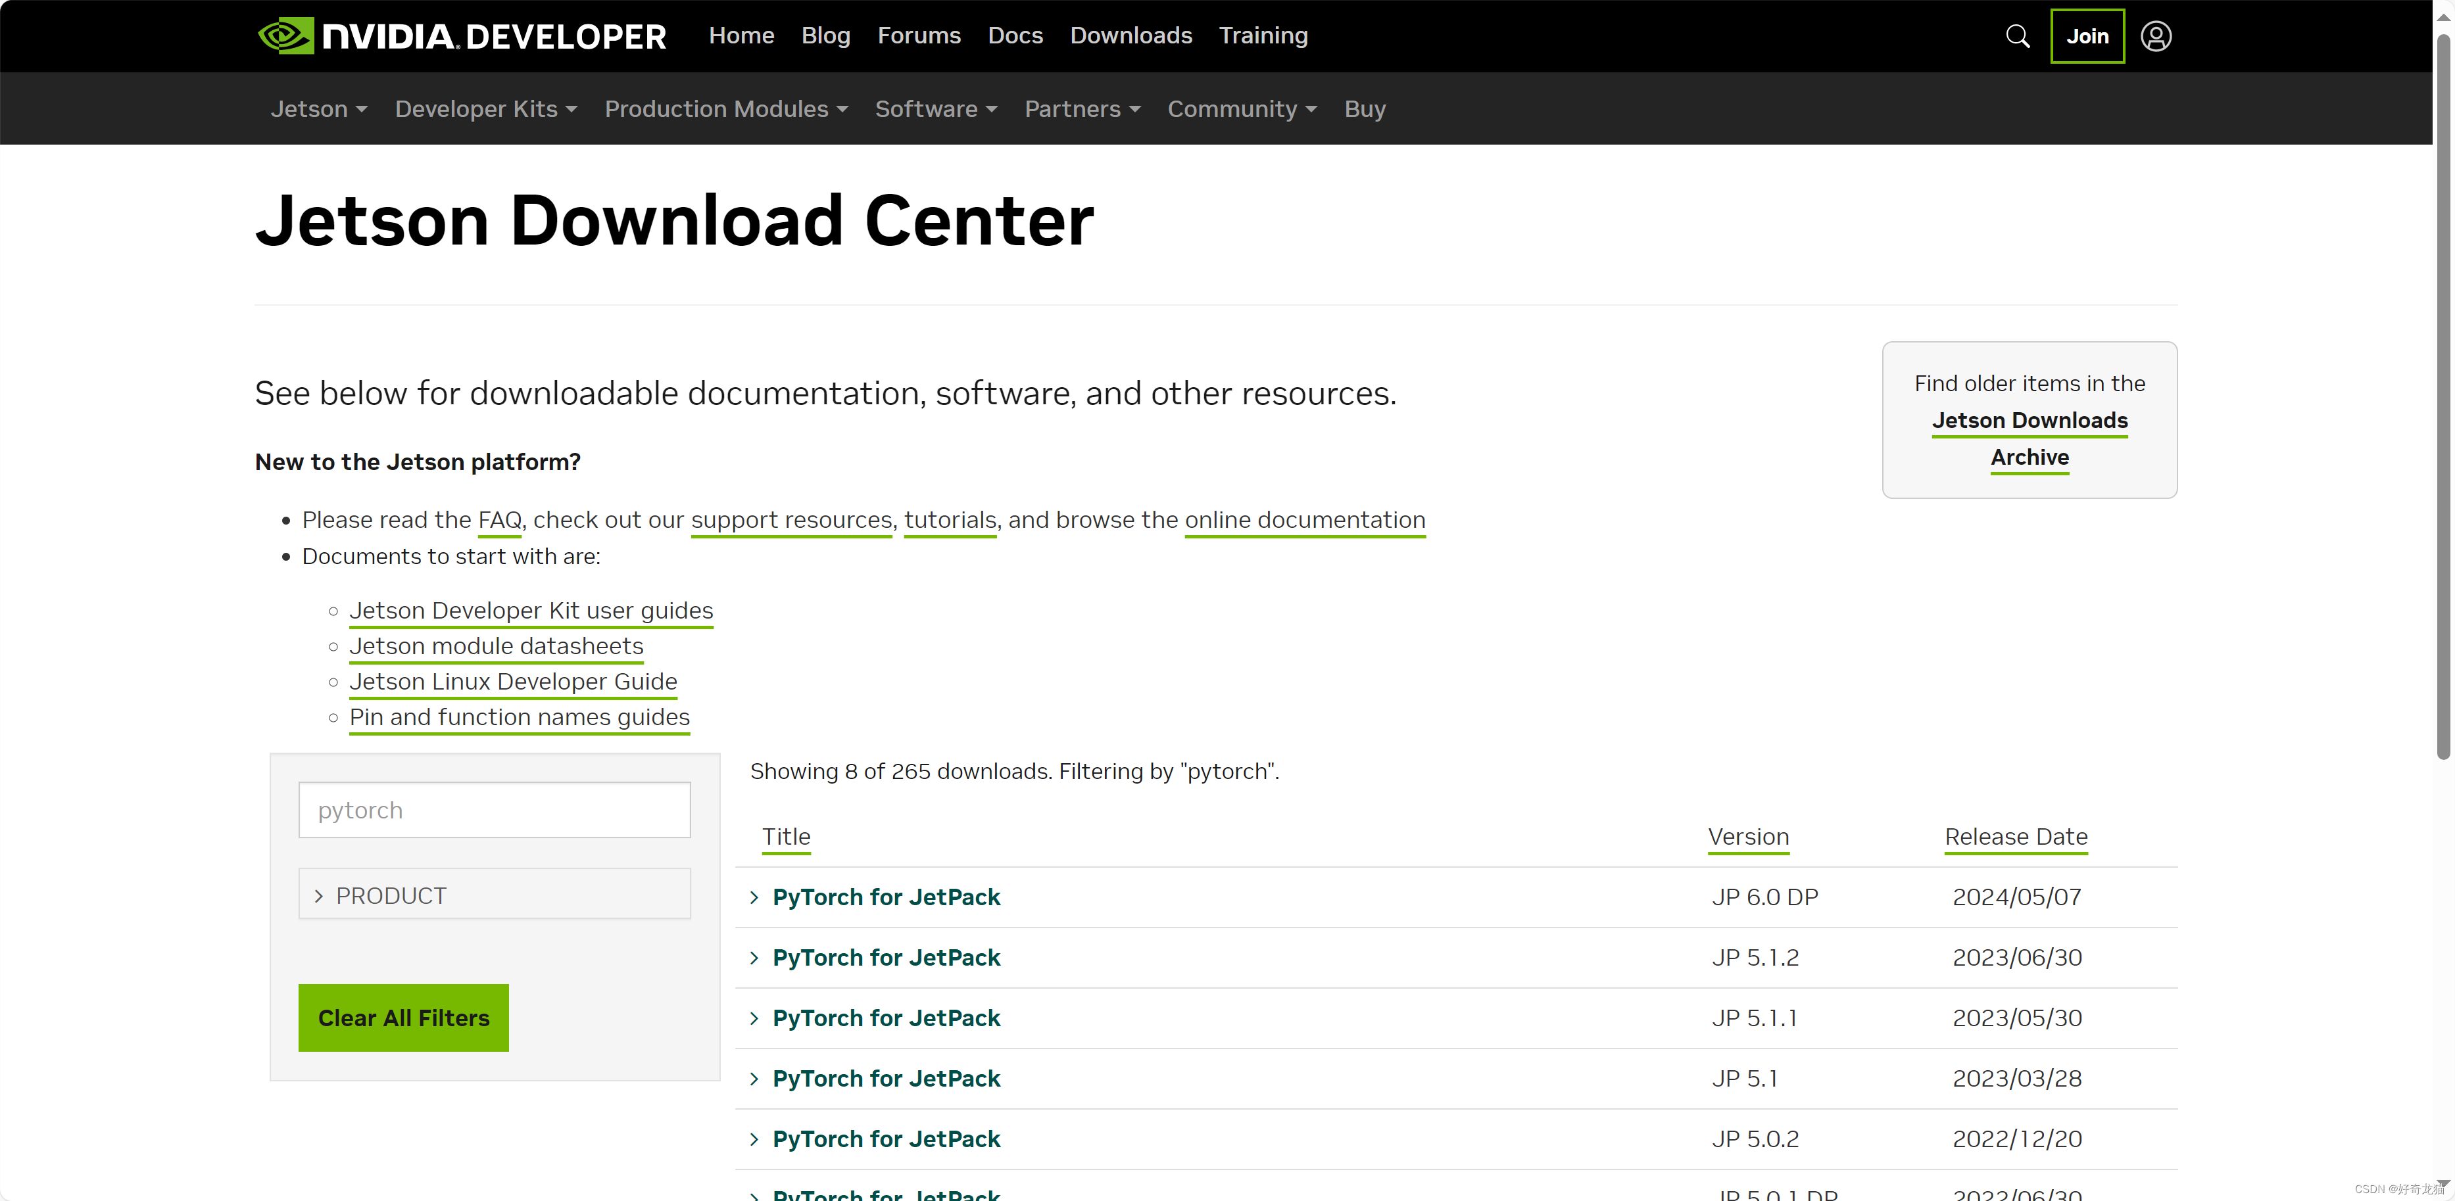Open Forums from the top bar
The image size is (2455, 1201).
click(919, 35)
